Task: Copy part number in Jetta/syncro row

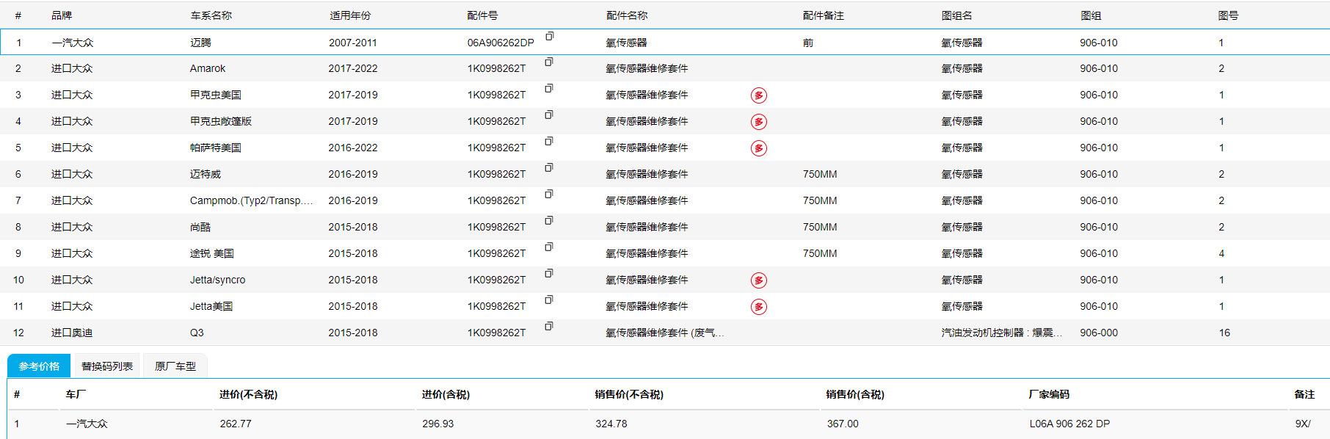Action: 549,274
